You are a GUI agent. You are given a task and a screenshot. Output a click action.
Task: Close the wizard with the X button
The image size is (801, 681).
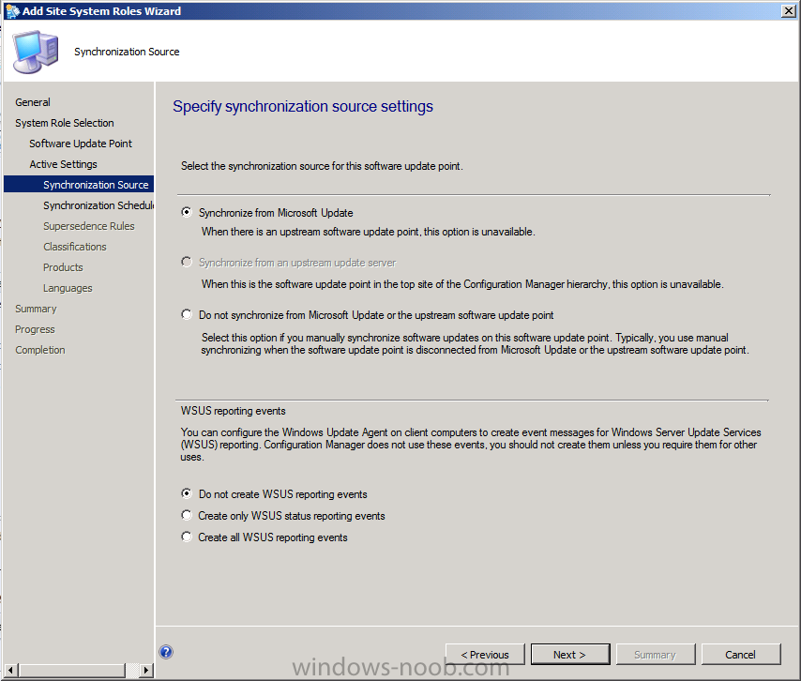pos(788,10)
